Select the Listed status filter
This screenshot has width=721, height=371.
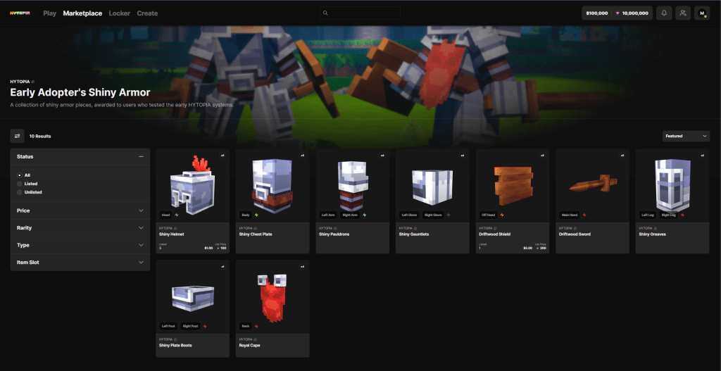[x=19, y=184]
